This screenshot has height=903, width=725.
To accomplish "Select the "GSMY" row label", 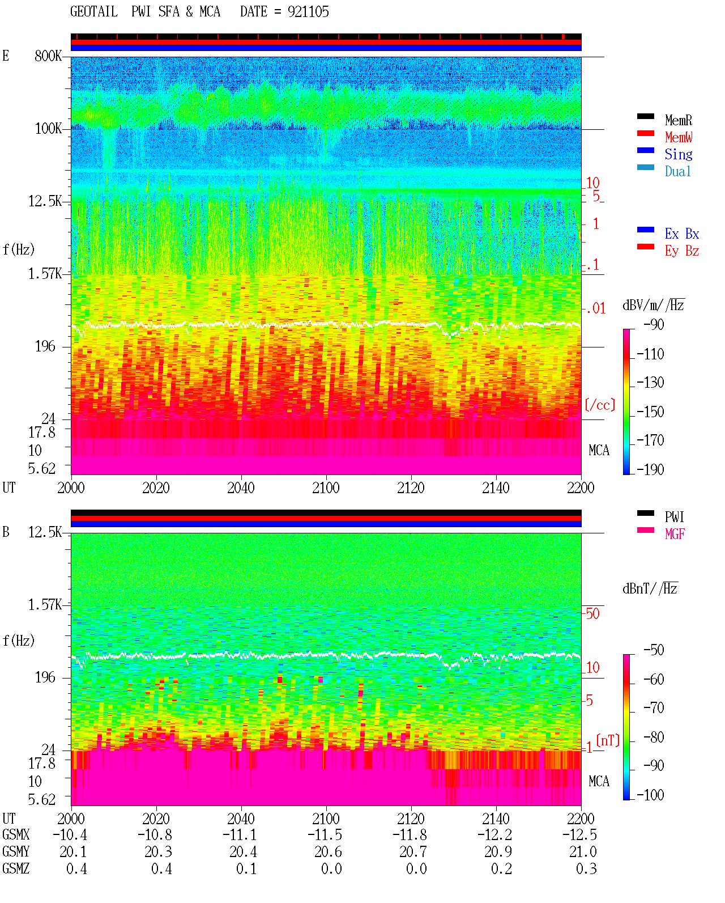I will [16, 852].
